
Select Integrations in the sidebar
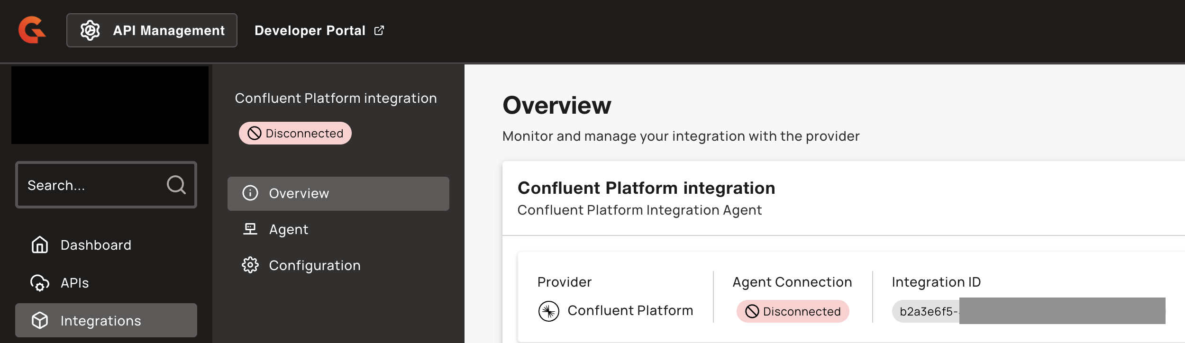pyautogui.click(x=100, y=321)
